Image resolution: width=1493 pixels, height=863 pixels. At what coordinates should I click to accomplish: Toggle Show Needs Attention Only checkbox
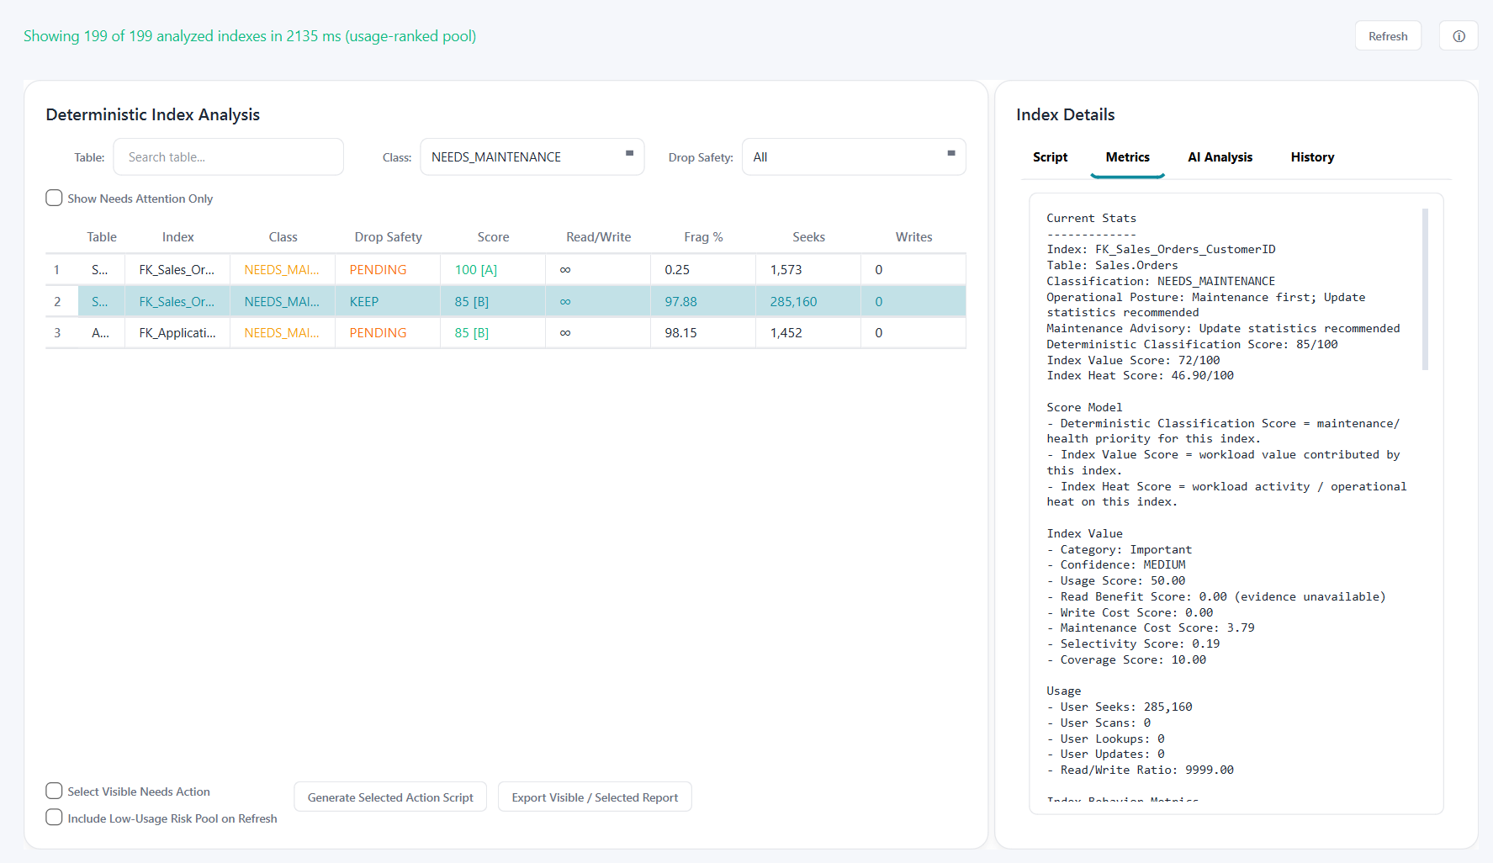[54, 199]
